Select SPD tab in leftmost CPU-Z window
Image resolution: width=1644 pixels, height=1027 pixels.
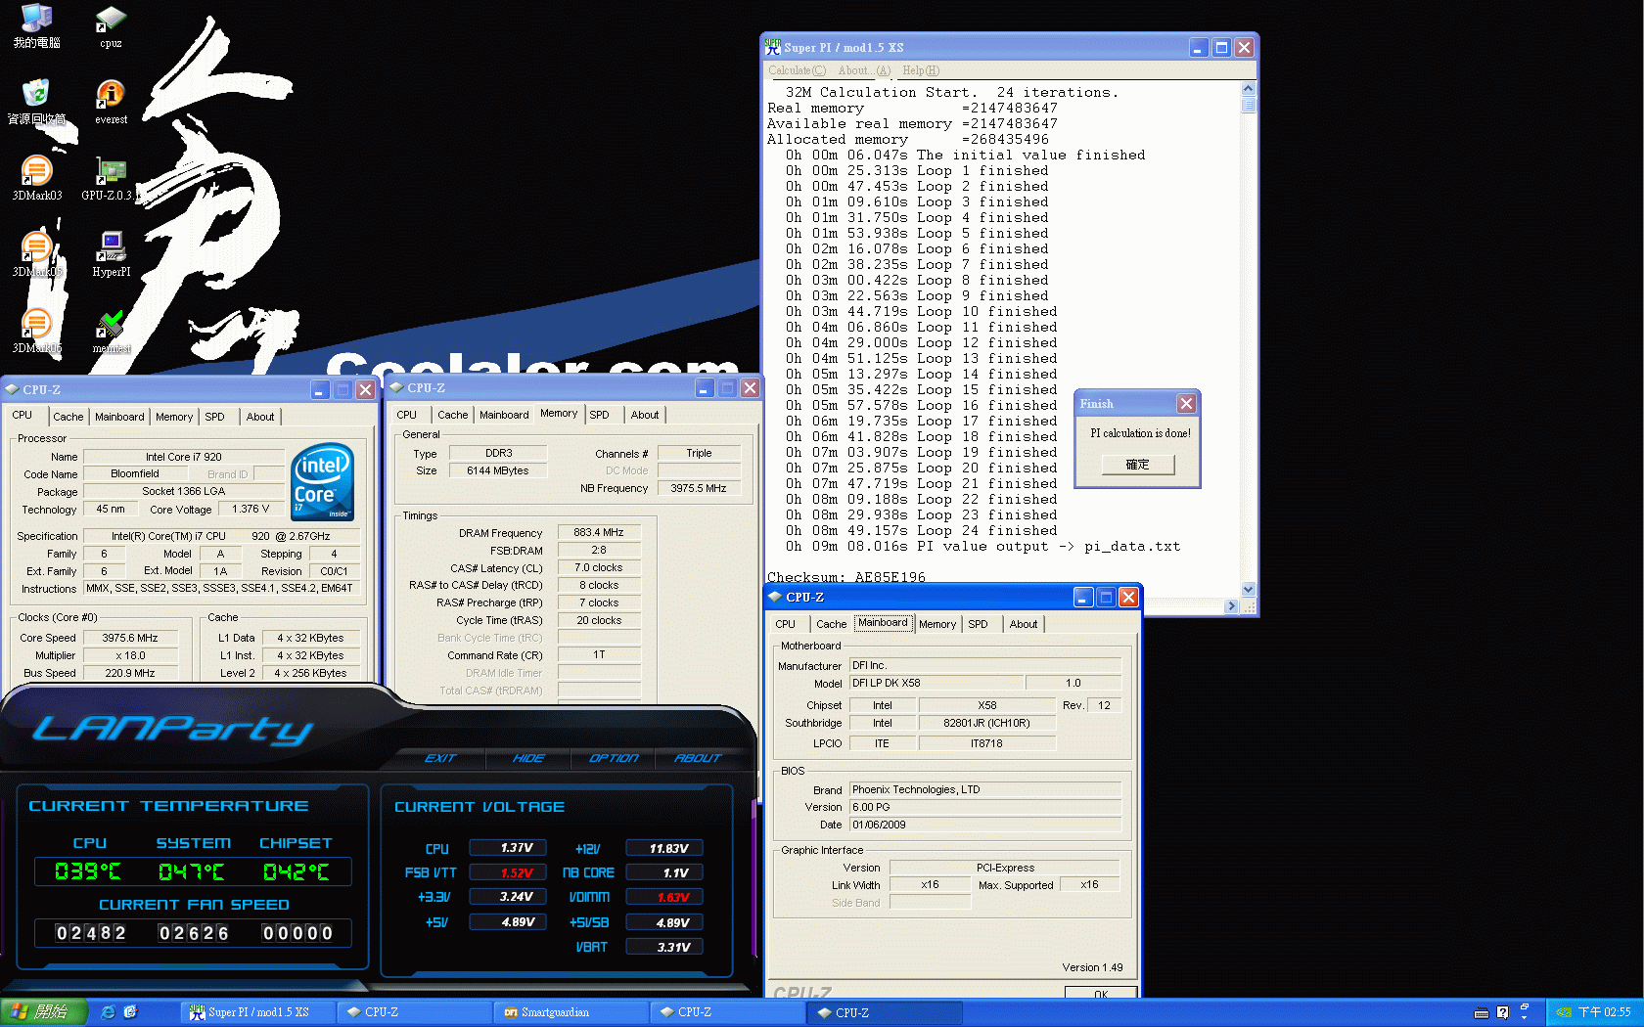(x=214, y=417)
